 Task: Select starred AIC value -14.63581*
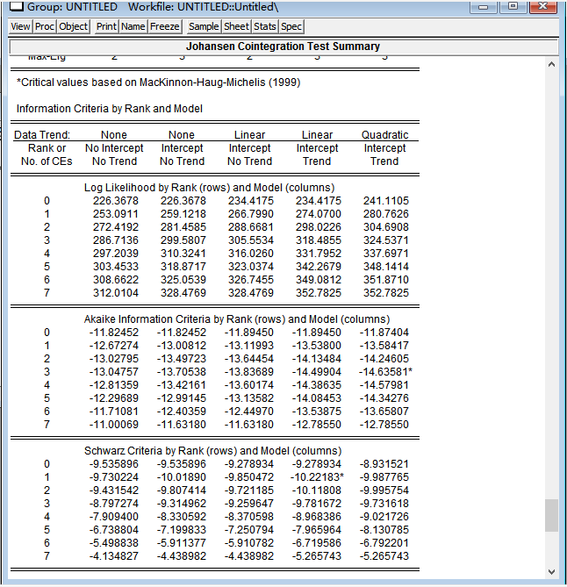[x=385, y=372]
